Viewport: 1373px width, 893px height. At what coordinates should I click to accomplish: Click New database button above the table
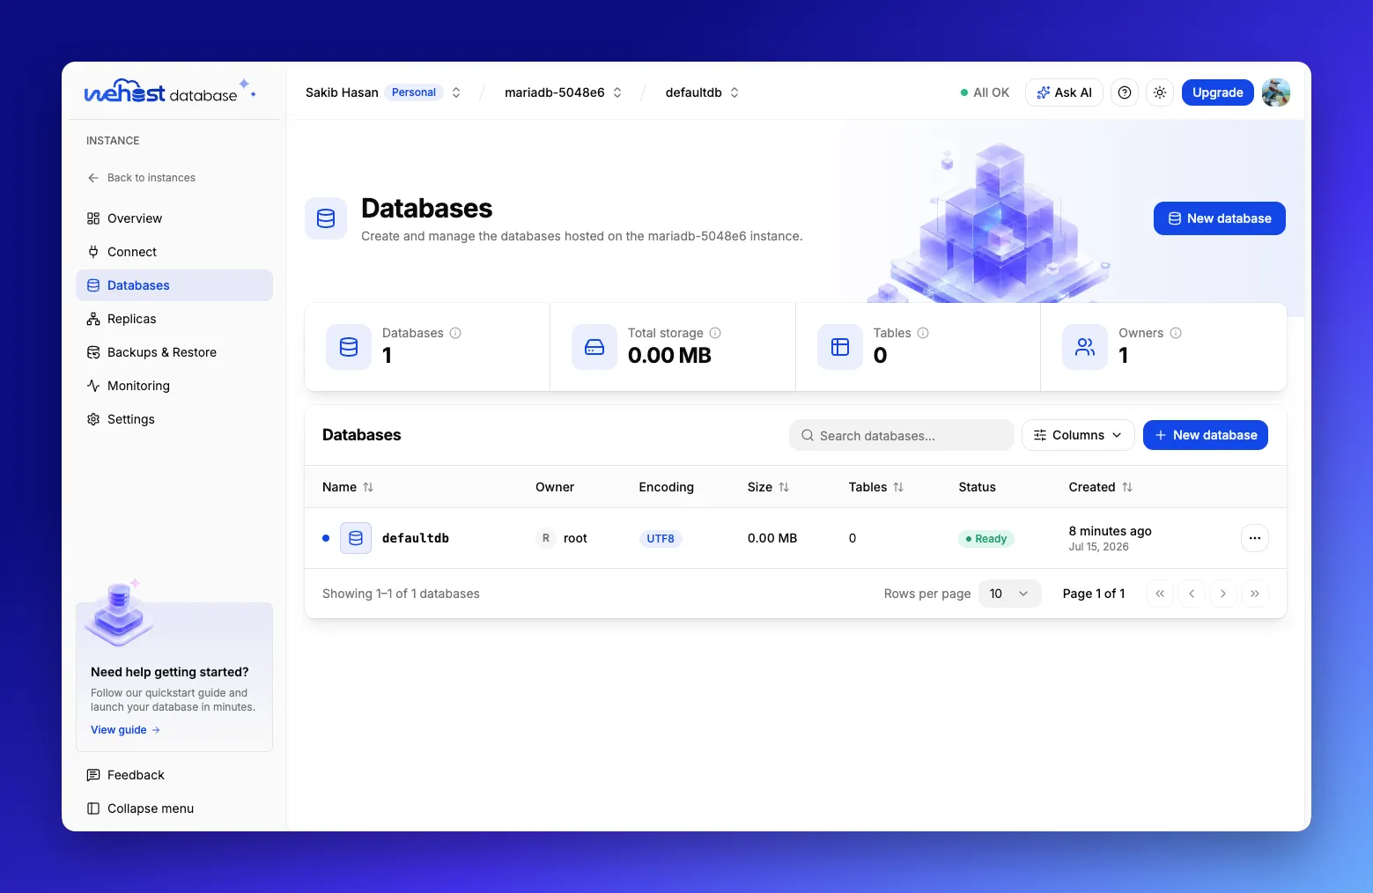[1206, 435]
